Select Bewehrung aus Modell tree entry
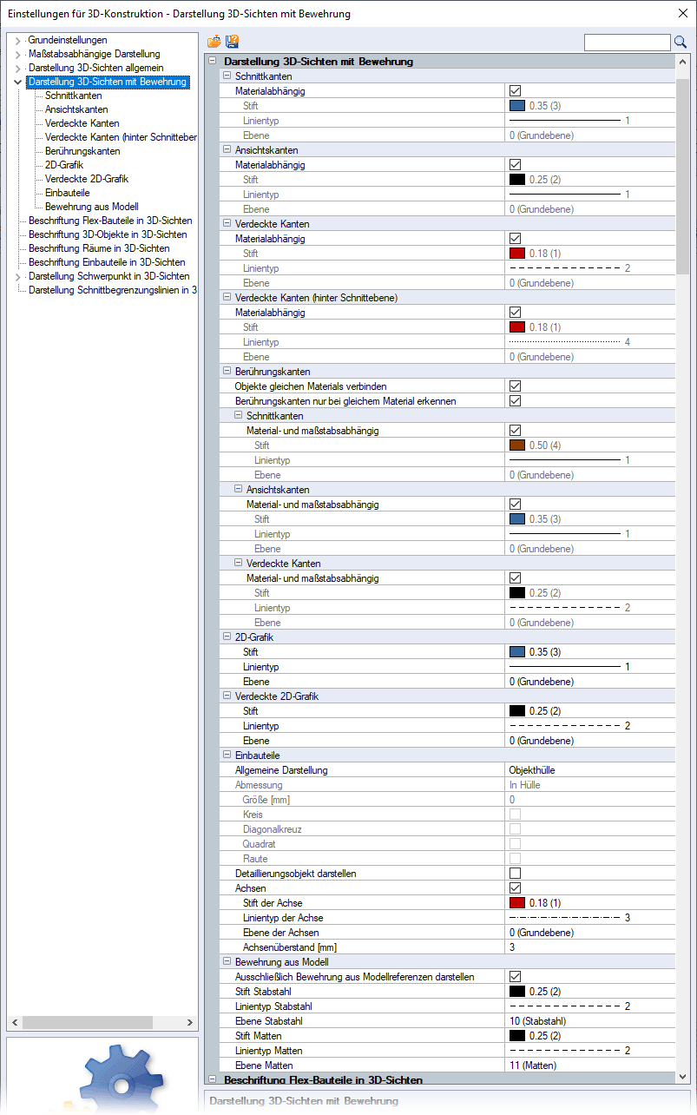Image resolution: width=697 pixels, height=1115 pixels. coord(91,207)
